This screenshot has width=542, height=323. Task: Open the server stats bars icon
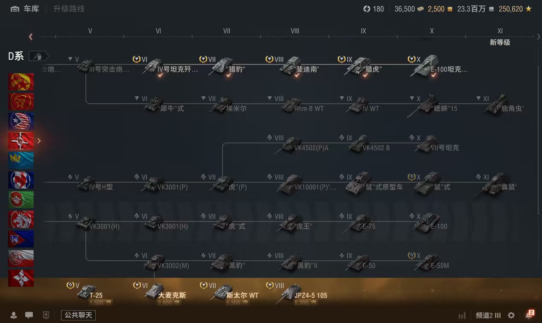[462, 316]
